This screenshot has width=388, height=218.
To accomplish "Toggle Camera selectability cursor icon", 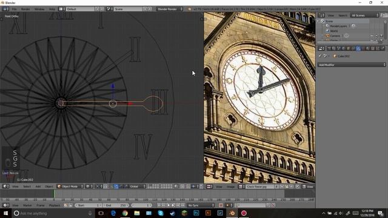I will [376, 36].
